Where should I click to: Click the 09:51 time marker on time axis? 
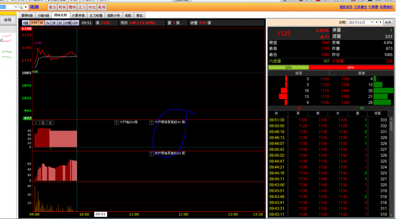pyautogui.click(x=101, y=214)
